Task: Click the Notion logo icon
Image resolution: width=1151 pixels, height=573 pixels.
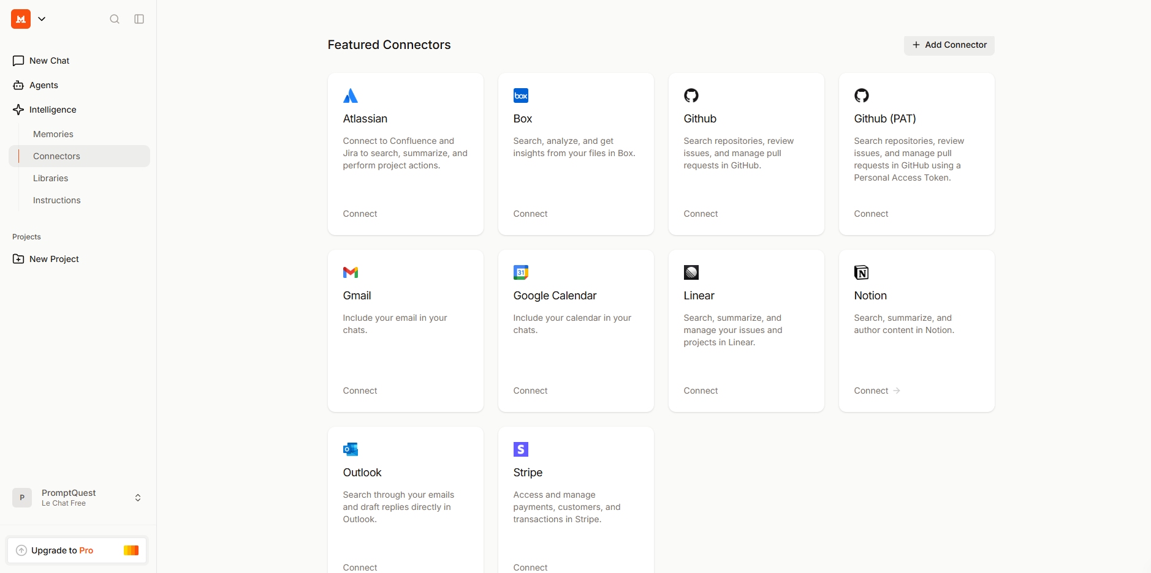Action: [x=862, y=272]
